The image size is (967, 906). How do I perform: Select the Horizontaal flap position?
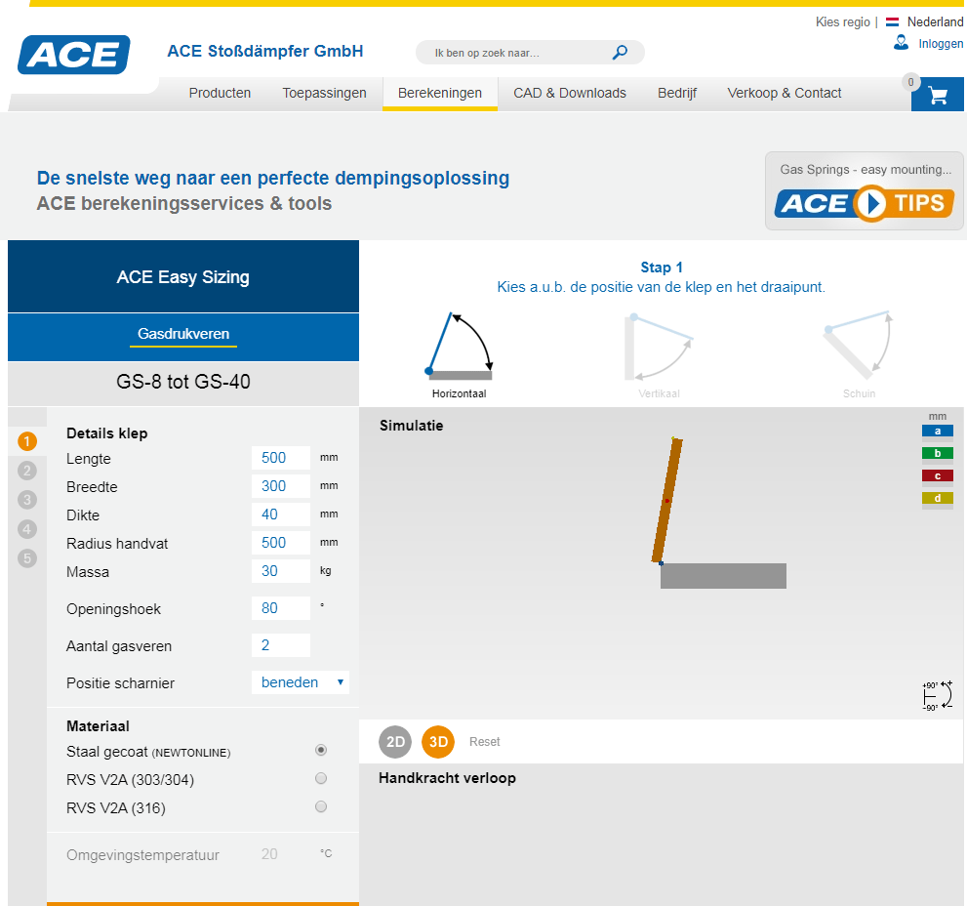pos(460,354)
